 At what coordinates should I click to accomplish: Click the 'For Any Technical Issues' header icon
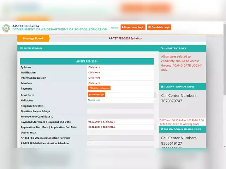click(162, 86)
